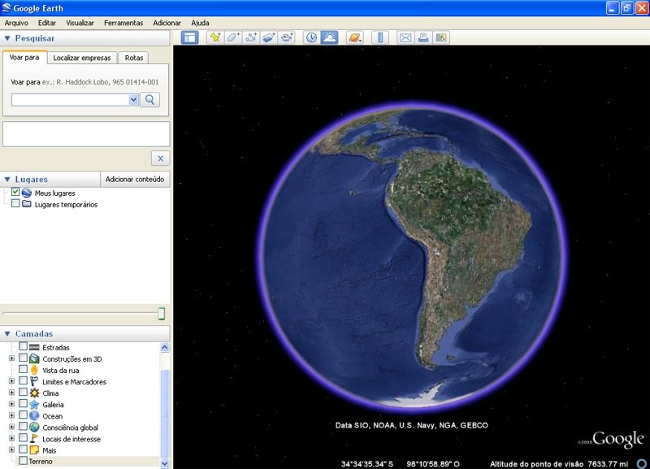Click the Estradas road layer icon
Viewport: 650px width, 469px height.
pos(34,347)
